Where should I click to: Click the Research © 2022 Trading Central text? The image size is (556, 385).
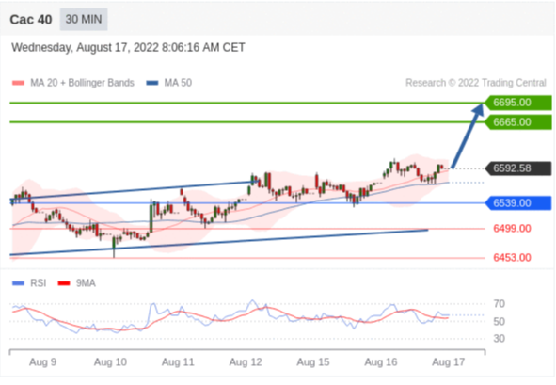pyautogui.click(x=476, y=83)
